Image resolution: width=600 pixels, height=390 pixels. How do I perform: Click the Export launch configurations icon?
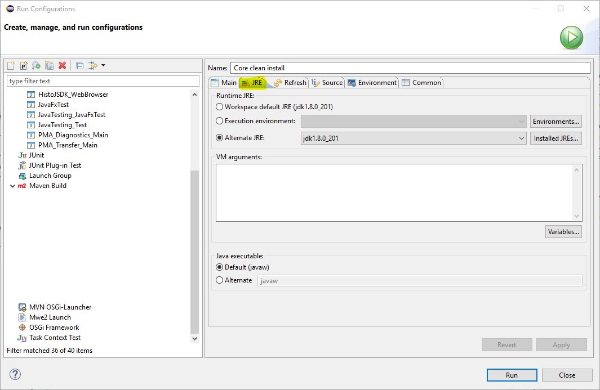(x=37, y=65)
